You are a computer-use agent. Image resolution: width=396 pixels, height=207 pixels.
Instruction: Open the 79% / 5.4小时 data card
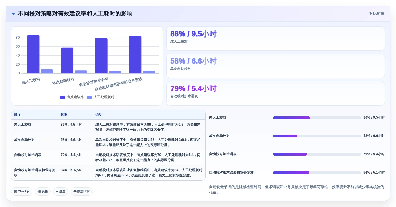pos(276,93)
